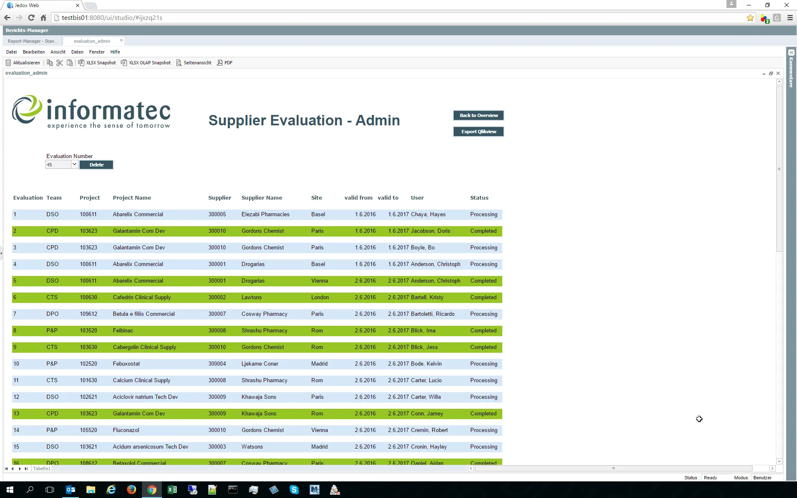Select the Tabelle1 sheet tab
797x498 pixels.
tap(42, 469)
